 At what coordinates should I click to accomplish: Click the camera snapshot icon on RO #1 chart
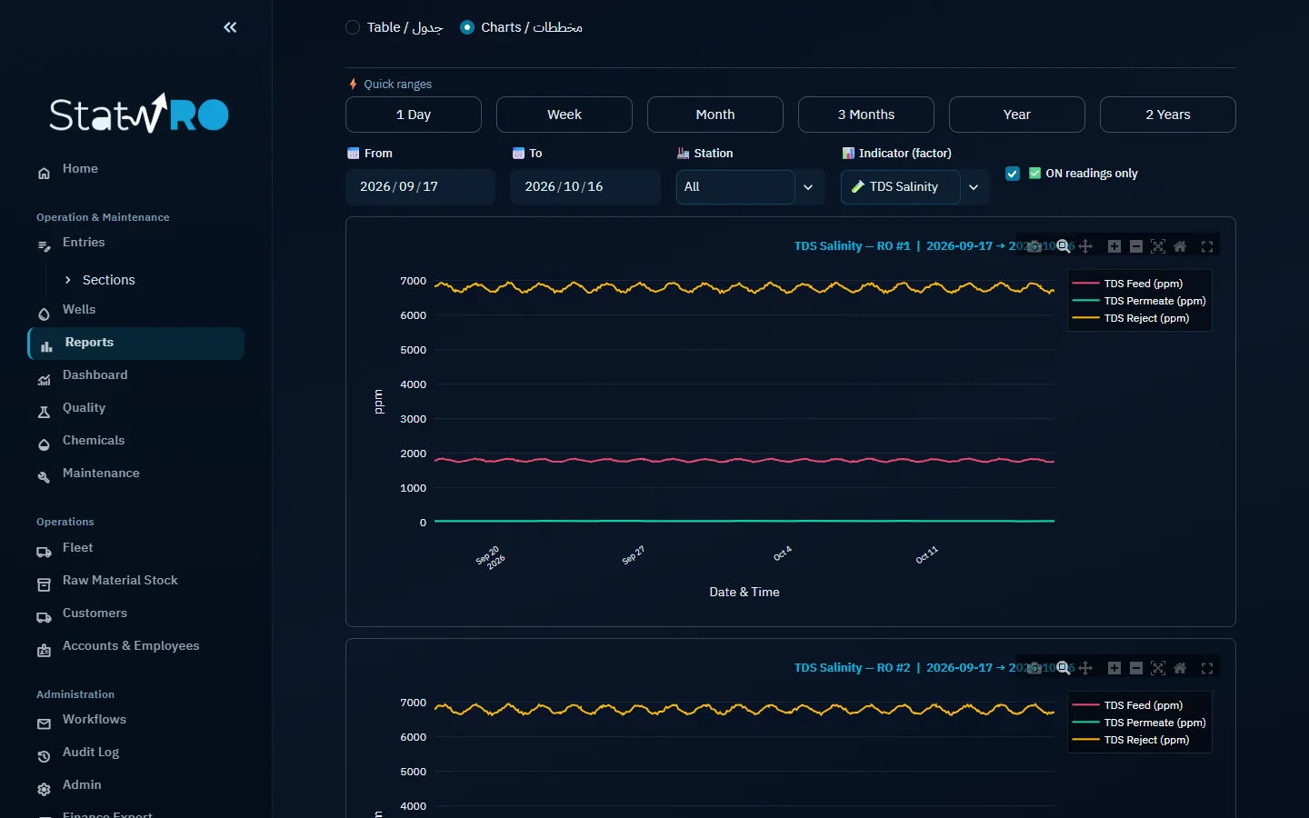pyautogui.click(x=1034, y=246)
